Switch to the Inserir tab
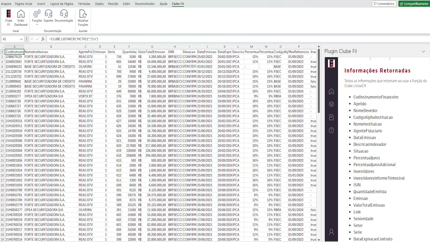Image resolution: width=430 pixels, height=242 pixels. 41,4
